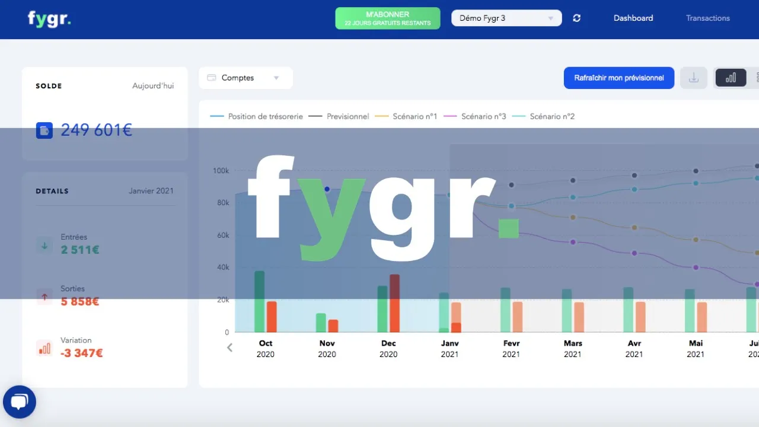759x427 pixels.
Task: Select Dec 2020 on the chart axis
Action: [x=388, y=349]
